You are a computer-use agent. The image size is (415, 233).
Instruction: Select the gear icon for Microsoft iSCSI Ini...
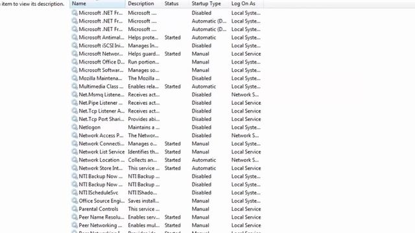(x=75, y=45)
